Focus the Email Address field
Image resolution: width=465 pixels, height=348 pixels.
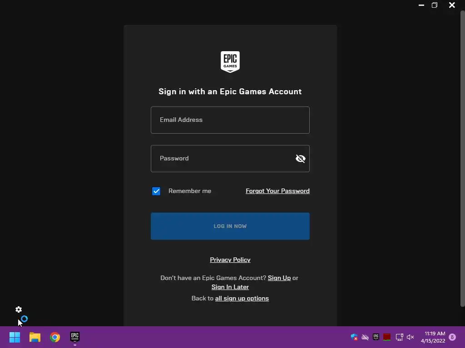tap(230, 120)
